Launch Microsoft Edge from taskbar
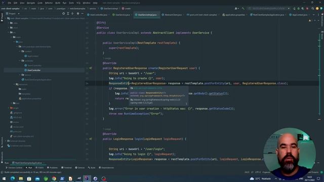Screen dimensions: 324x182 pos(13,178)
